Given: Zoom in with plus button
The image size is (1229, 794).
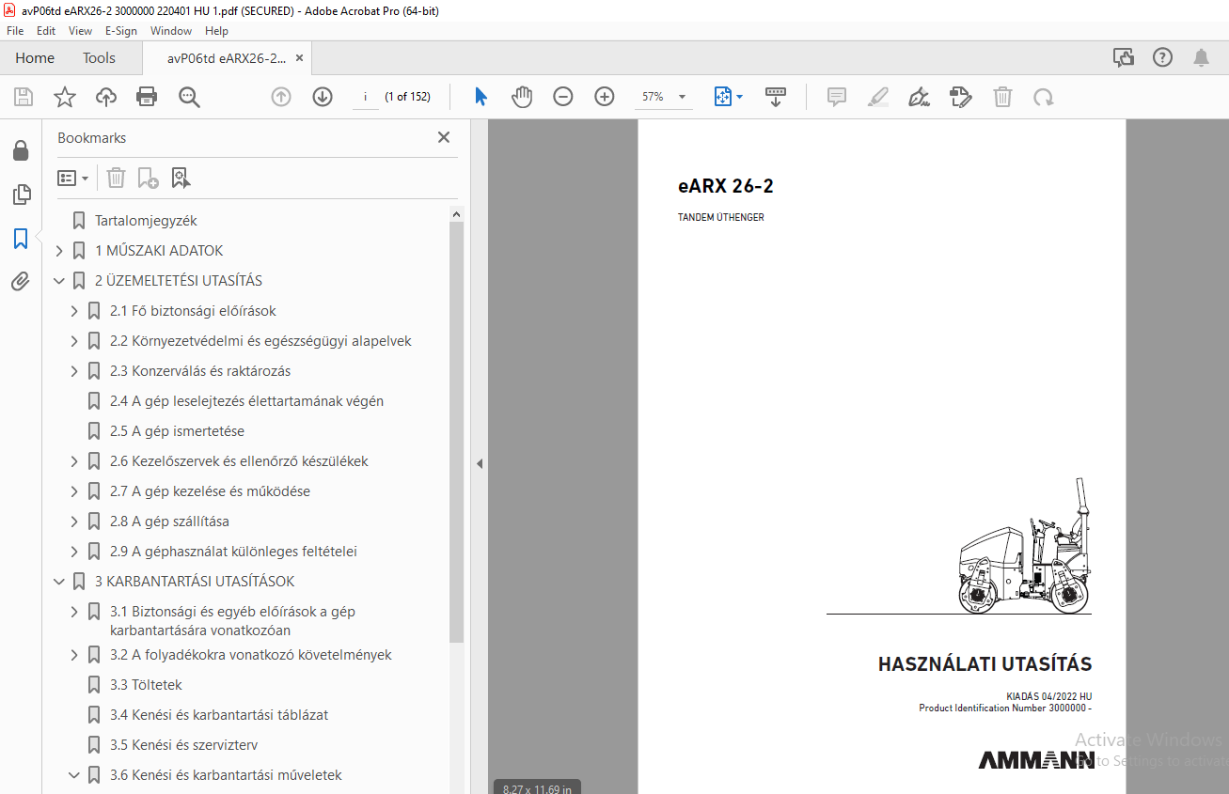Looking at the screenshot, I should (x=605, y=97).
